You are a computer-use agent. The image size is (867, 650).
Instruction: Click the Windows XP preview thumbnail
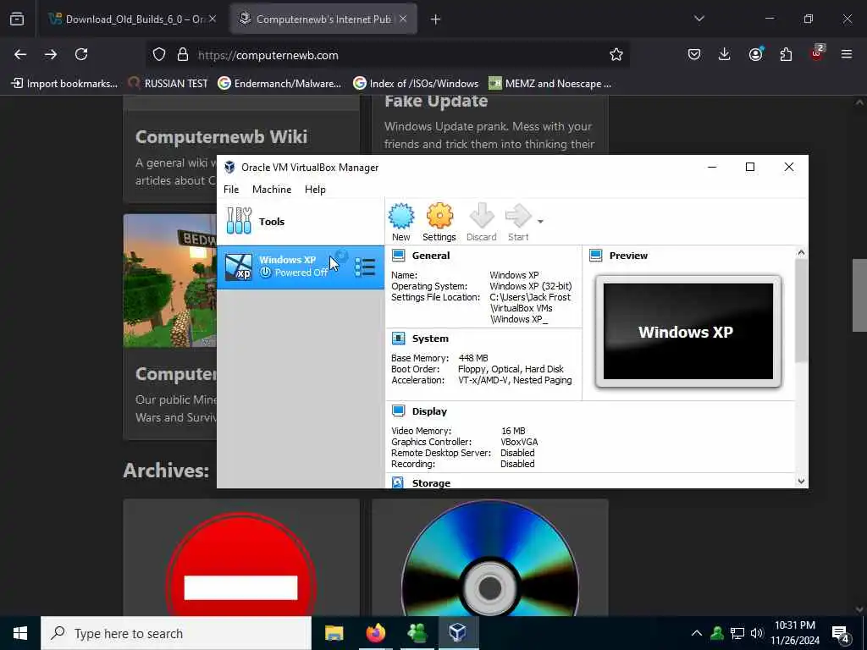[688, 331]
